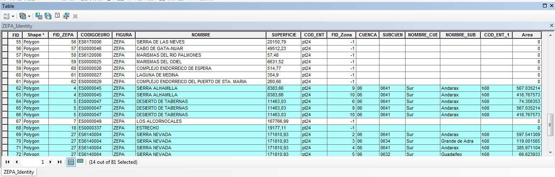Expand the Table Options dropdown arrow

(x=13, y=16)
